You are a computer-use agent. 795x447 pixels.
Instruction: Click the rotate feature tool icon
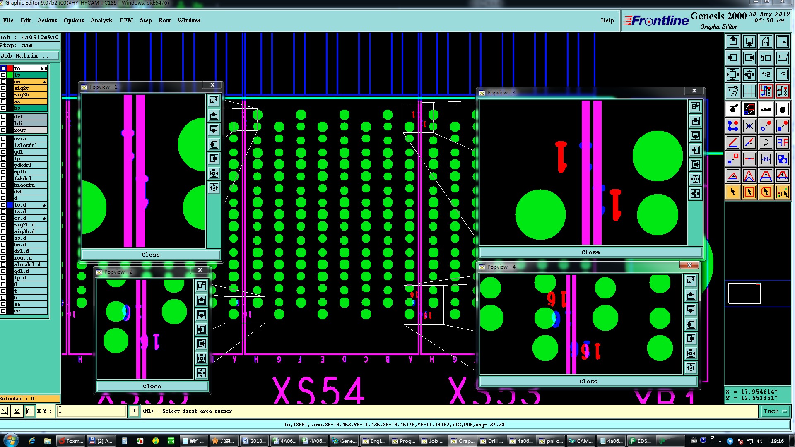pos(766,143)
